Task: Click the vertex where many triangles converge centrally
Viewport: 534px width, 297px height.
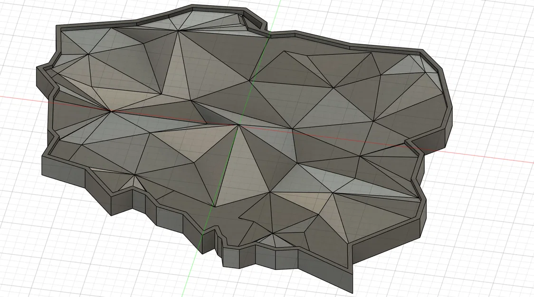Action: click(x=238, y=125)
